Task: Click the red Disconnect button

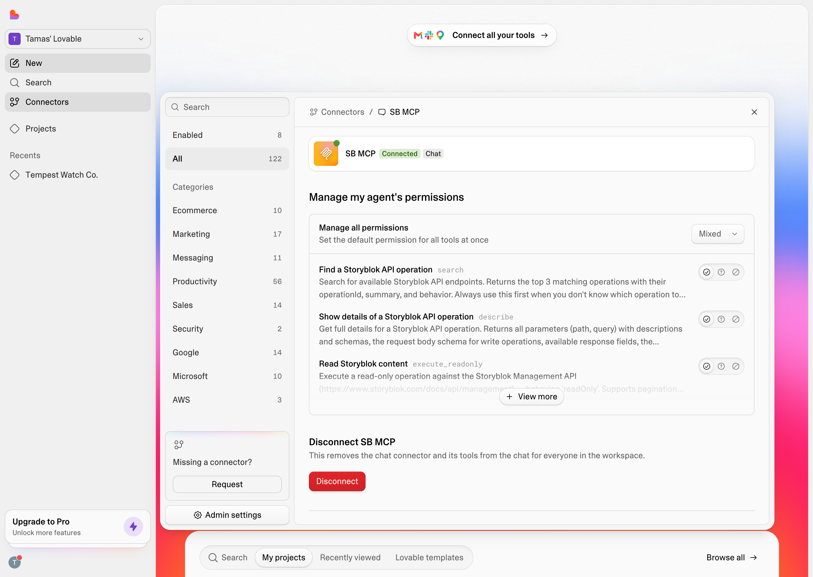Action: (x=337, y=481)
